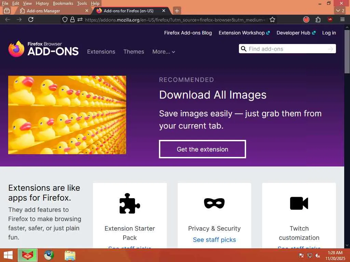Click the network tray icon
Screen dimensions: 350x262
pyautogui.click(x=310, y=256)
